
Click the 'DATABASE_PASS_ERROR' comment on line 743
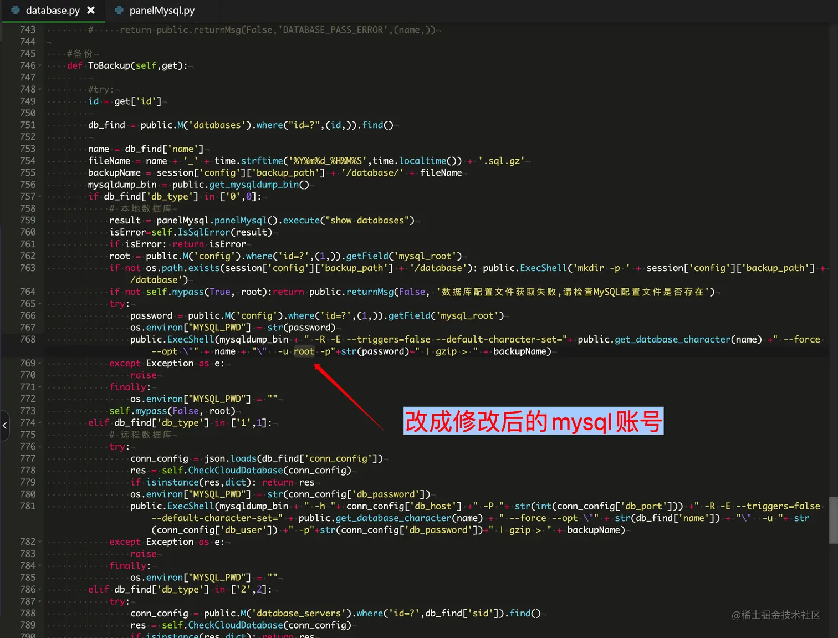coord(333,30)
